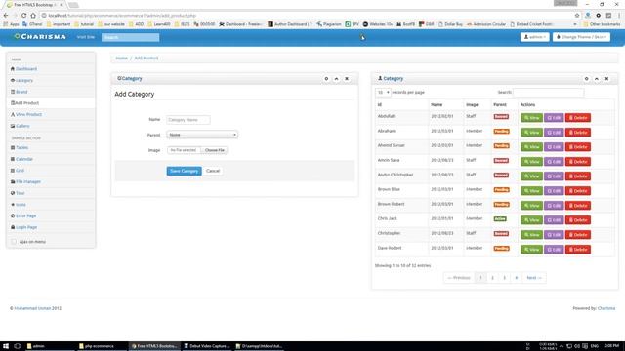This screenshot has height=351, width=625.
Task: Click the Home breadcrumb link
Action: coord(121,58)
